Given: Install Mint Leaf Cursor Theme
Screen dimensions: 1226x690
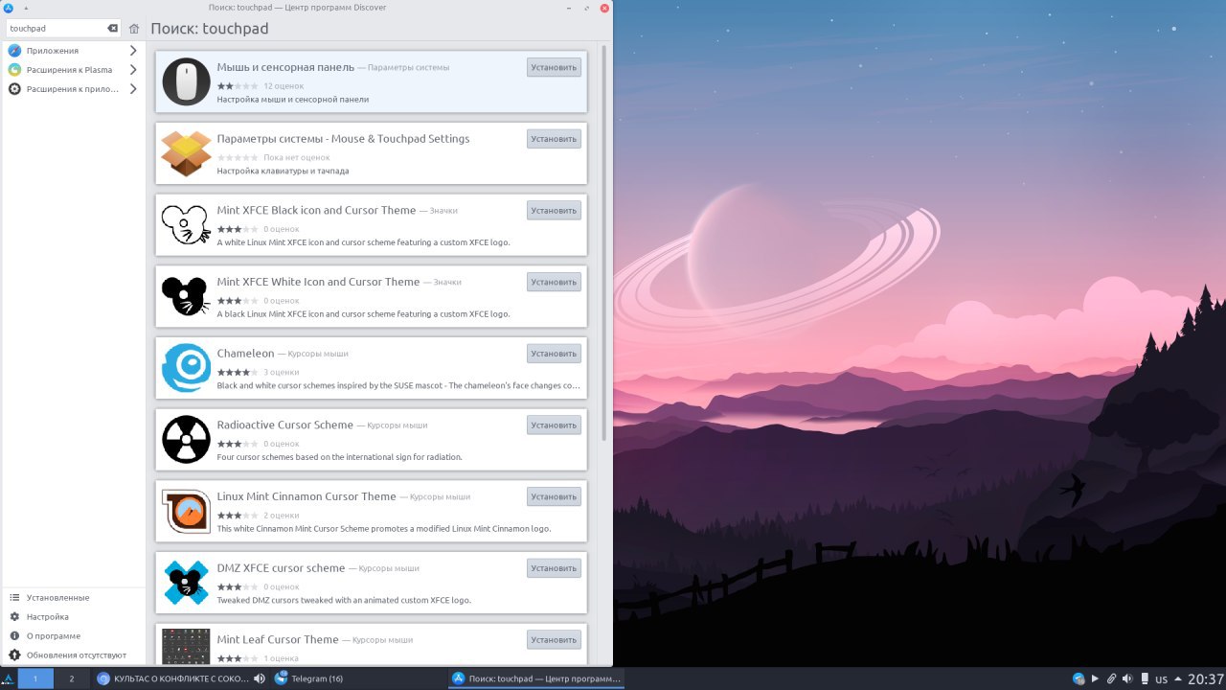Looking at the screenshot, I should pos(554,639).
